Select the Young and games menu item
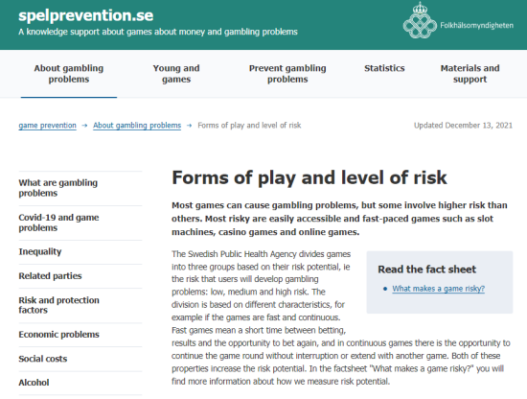 click(x=176, y=74)
